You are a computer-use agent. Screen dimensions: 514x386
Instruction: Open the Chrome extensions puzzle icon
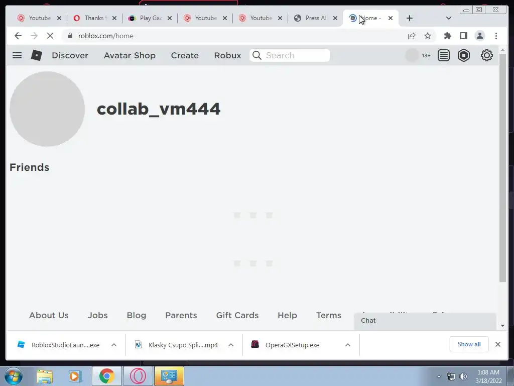point(447,36)
